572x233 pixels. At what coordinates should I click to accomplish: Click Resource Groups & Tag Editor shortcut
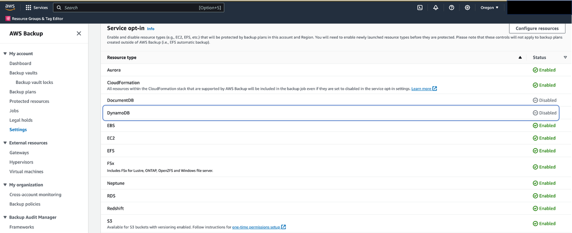(x=35, y=18)
